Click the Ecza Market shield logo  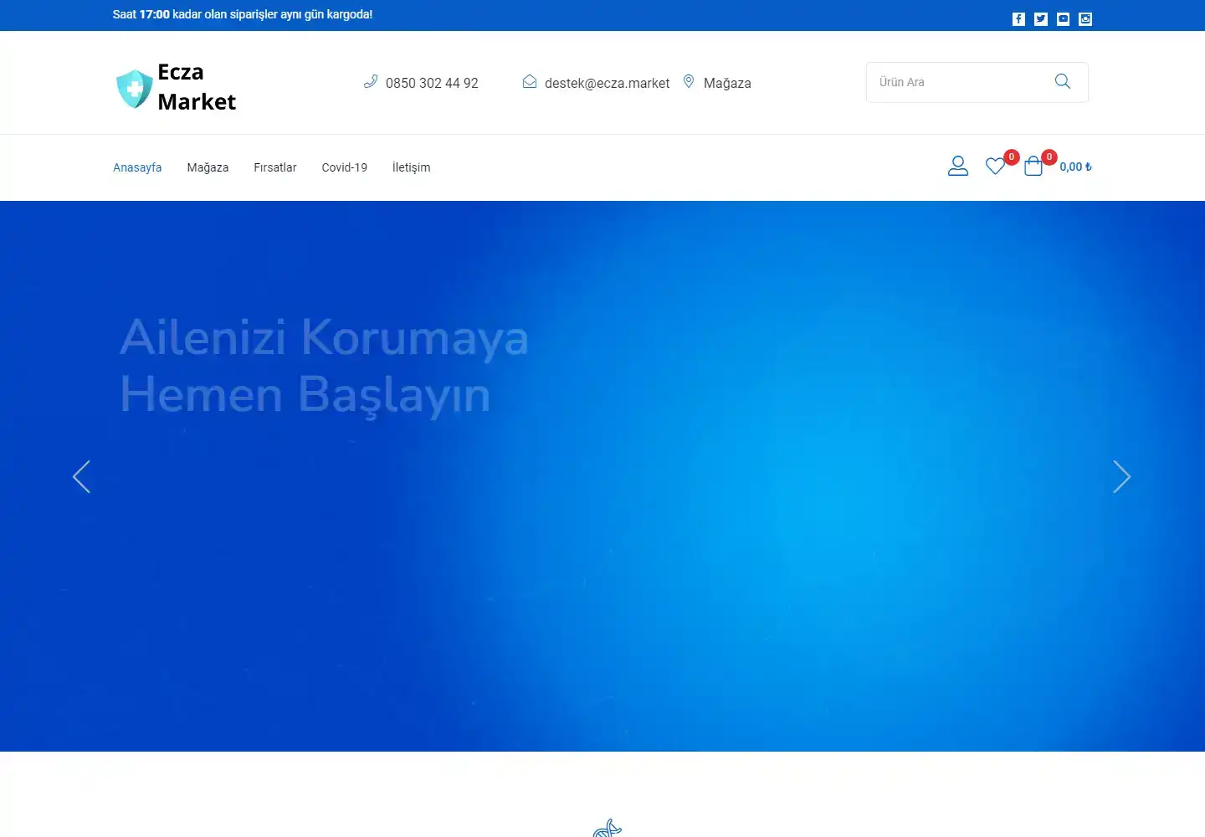click(x=134, y=89)
